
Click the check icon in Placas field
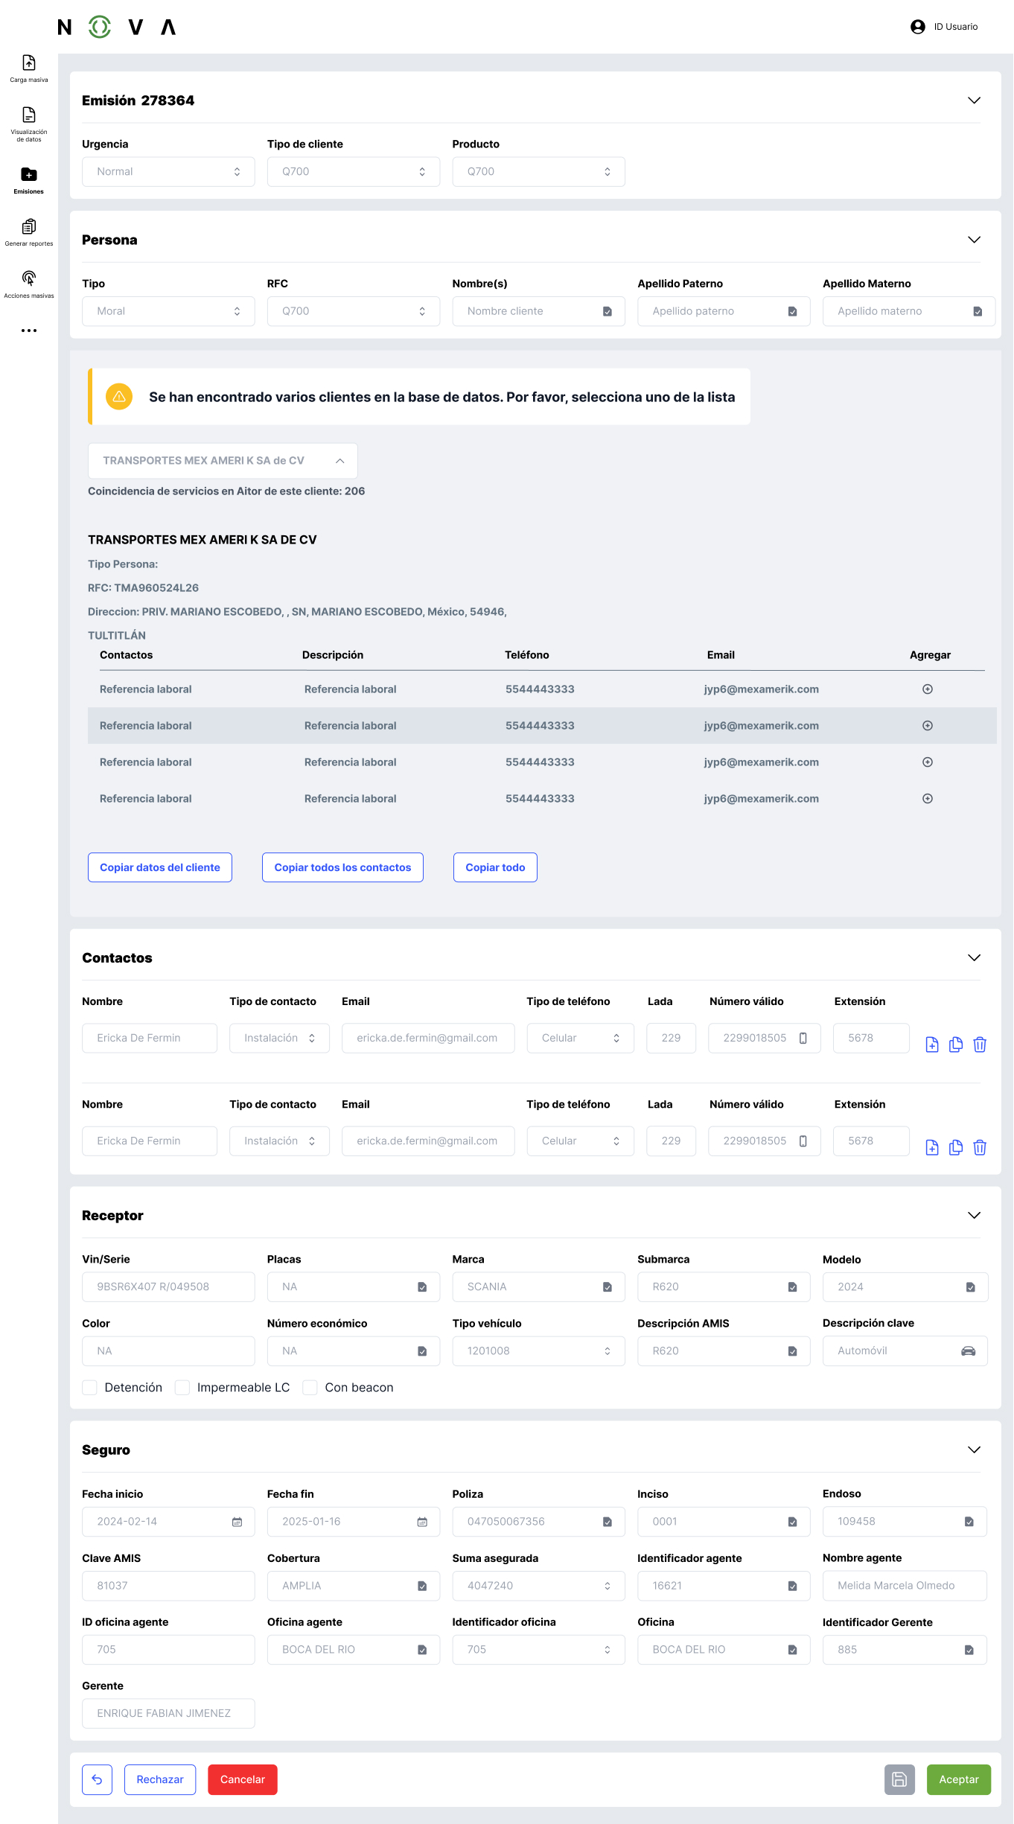[422, 1286]
